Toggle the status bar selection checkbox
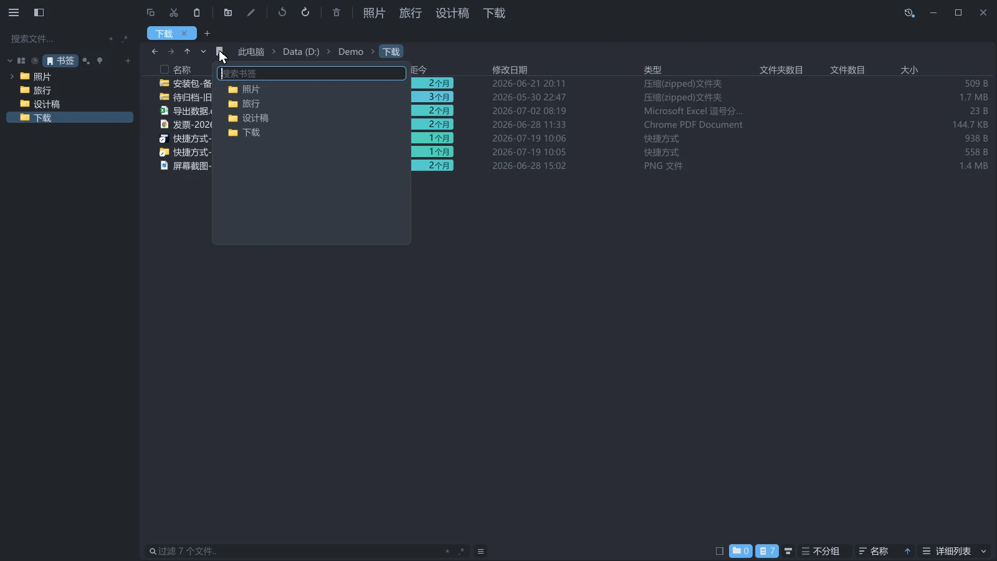The width and height of the screenshot is (997, 561). point(720,551)
